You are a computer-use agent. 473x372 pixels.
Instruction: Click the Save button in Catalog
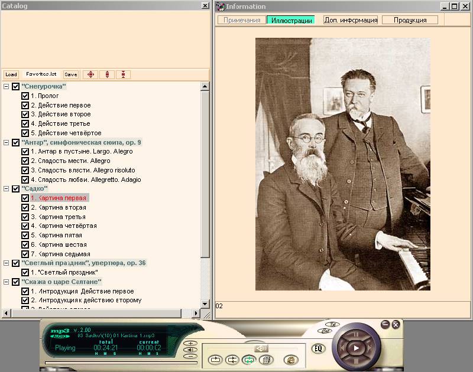click(x=70, y=74)
